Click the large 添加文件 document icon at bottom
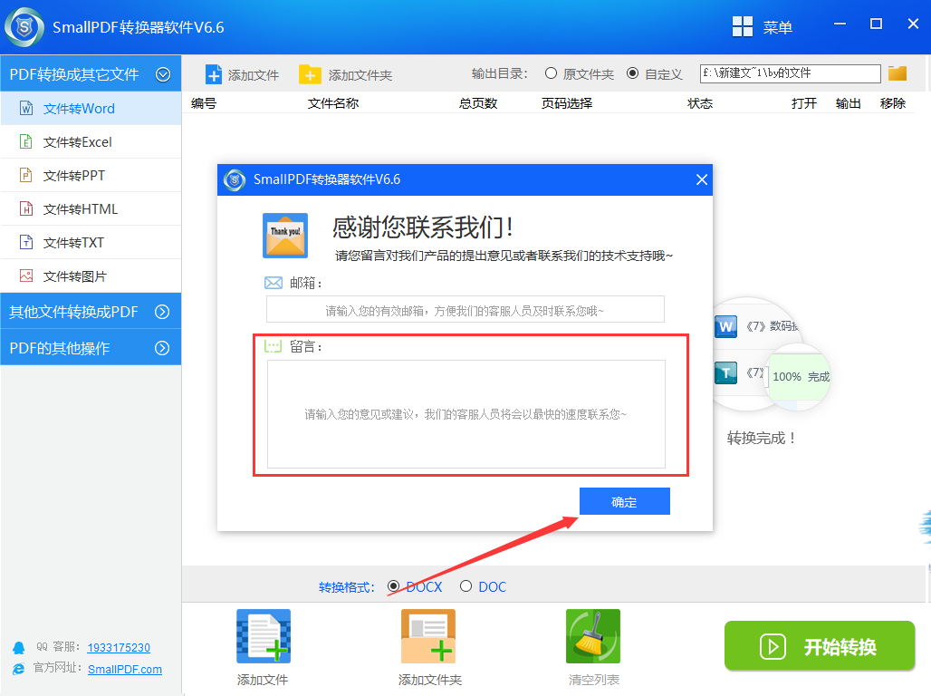Screen dimensions: 931x696 [x=264, y=636]
